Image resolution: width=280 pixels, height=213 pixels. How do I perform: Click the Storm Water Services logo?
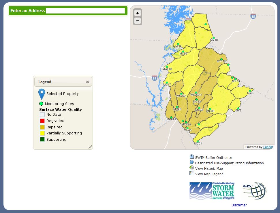212,191
